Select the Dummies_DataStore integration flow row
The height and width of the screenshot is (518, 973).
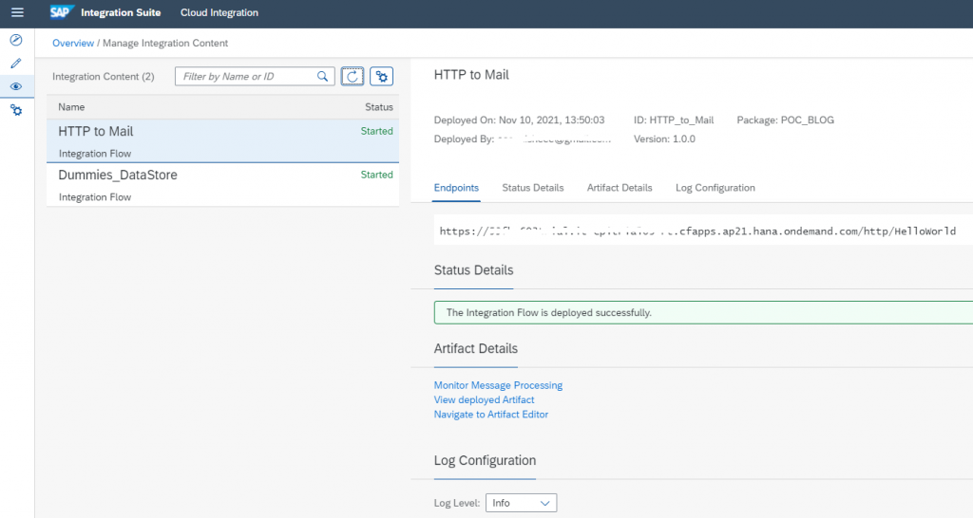coord(222,185)
